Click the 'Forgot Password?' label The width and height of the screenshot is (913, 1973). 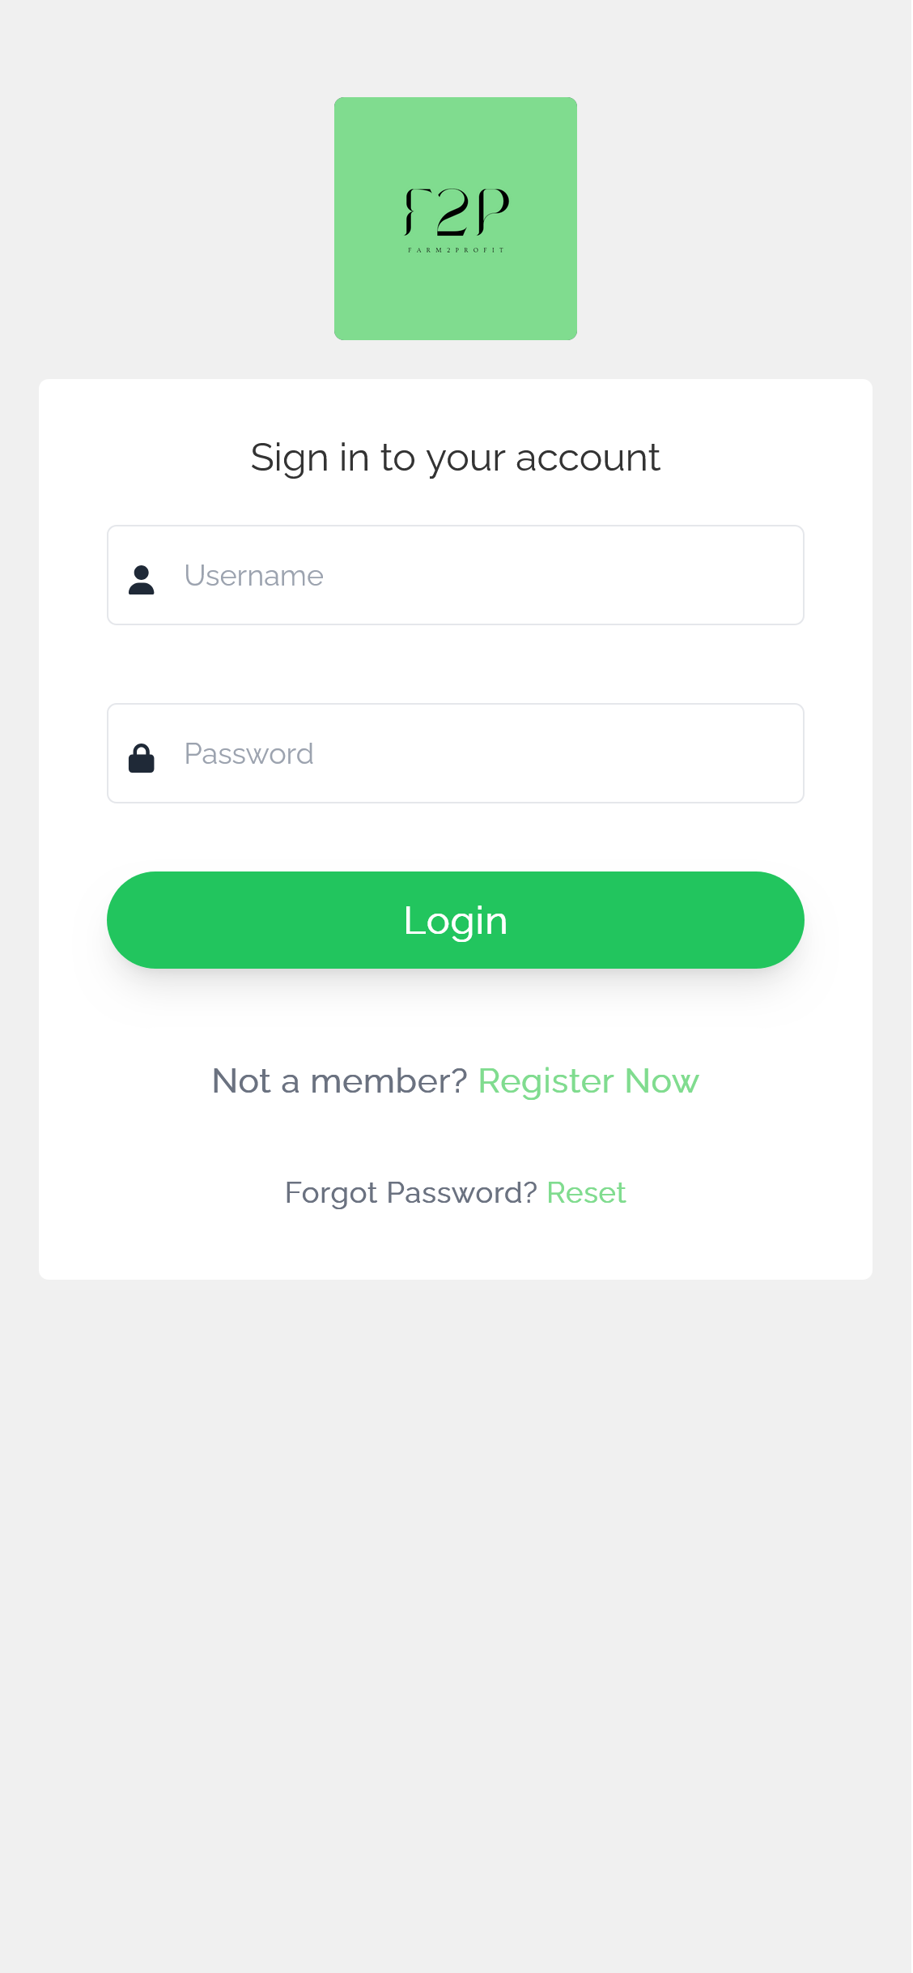411,1193
